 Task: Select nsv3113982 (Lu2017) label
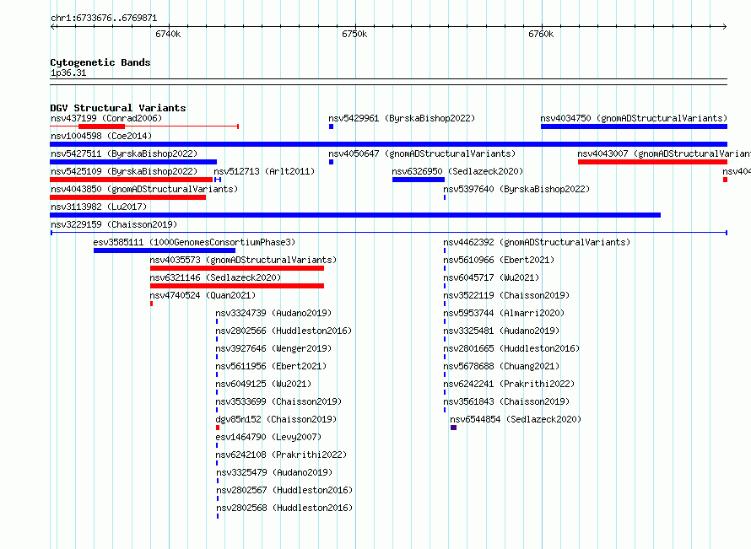(x=99, y=207)
